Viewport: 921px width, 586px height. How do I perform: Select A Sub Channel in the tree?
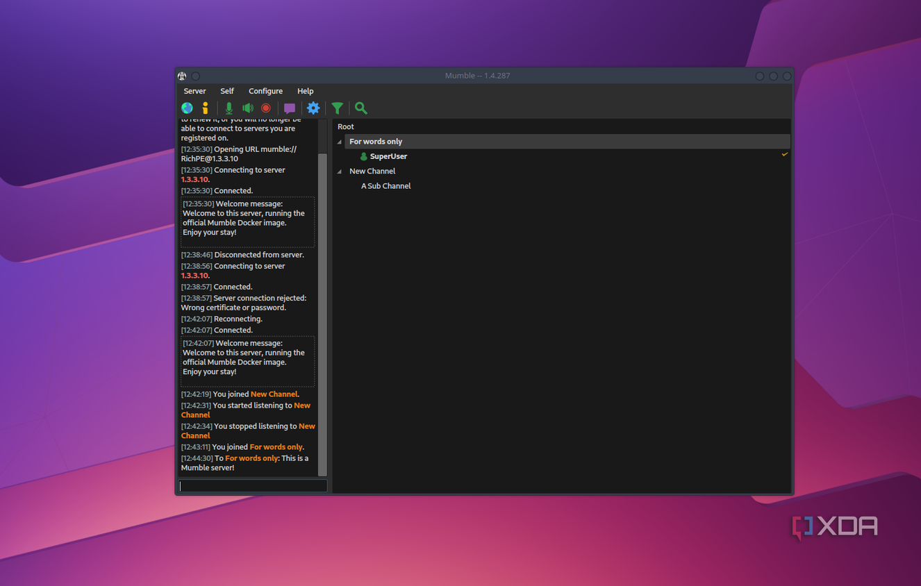click(x=385, y=186)
